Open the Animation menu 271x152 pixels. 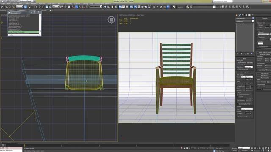point(42,4)
